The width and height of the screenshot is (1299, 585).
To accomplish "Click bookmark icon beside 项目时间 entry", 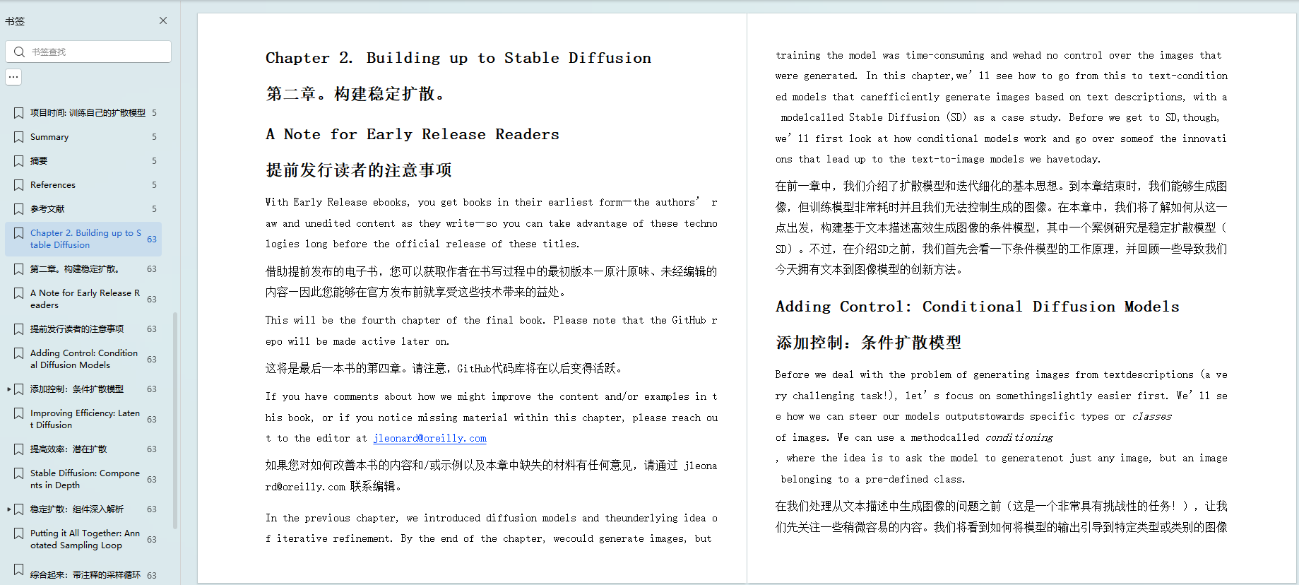I will (x=19, y=113).
